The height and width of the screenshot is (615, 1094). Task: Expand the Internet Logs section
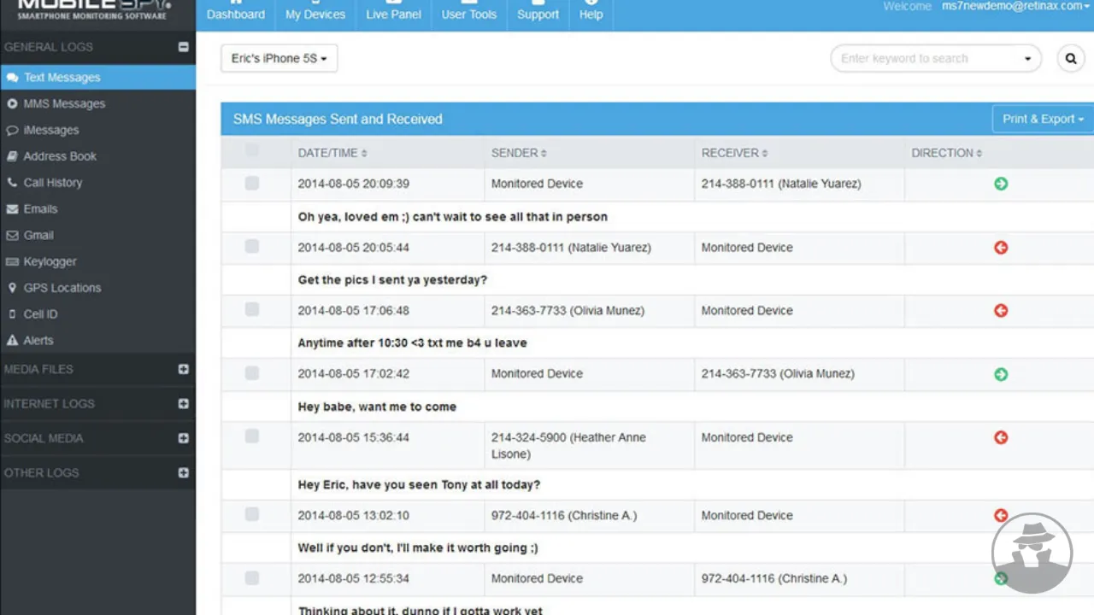pos(183,403)
